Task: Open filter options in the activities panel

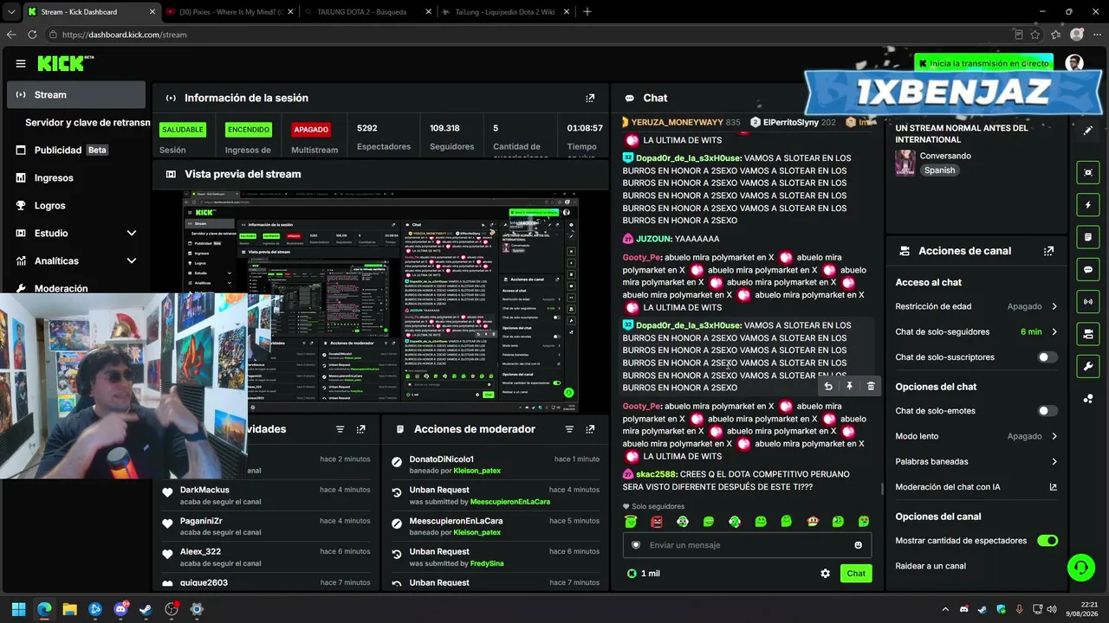Action: click(x=340, y=429)
